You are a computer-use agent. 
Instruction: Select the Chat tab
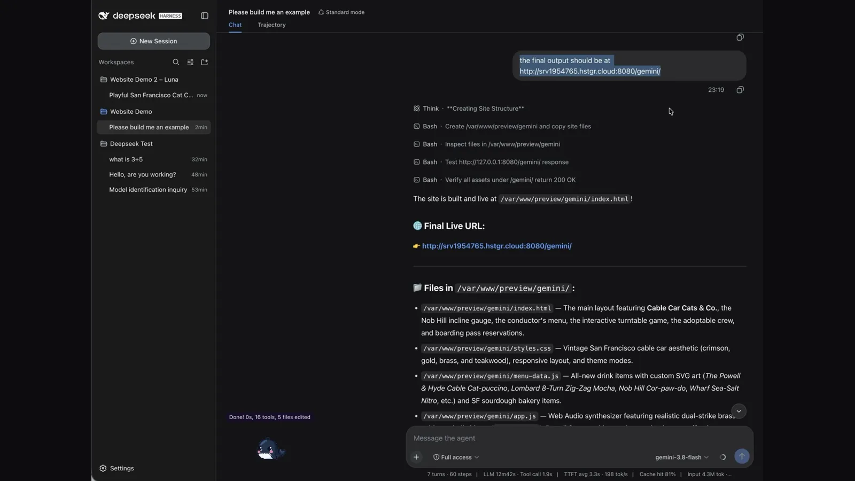click(235, 25)
